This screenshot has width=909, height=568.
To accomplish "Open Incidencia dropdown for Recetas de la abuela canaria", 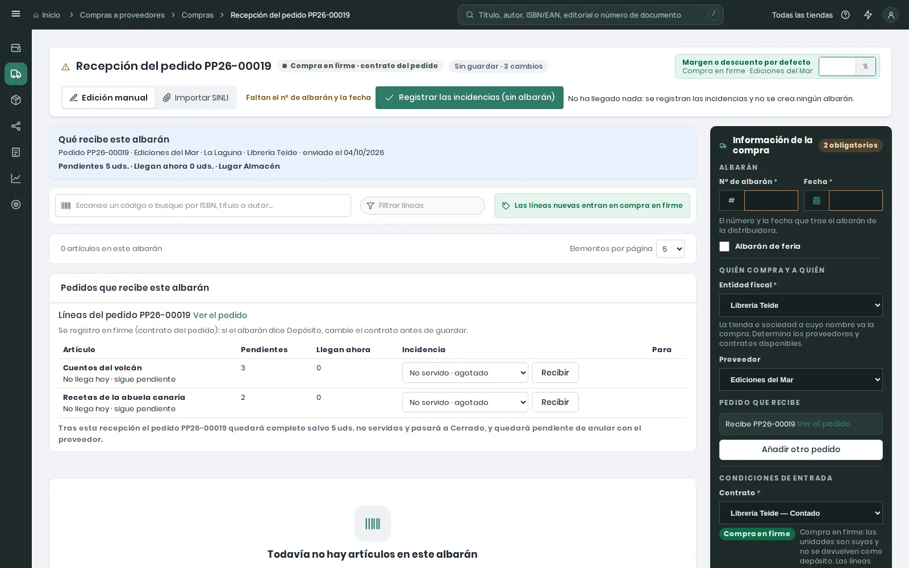I will [465, 402].
